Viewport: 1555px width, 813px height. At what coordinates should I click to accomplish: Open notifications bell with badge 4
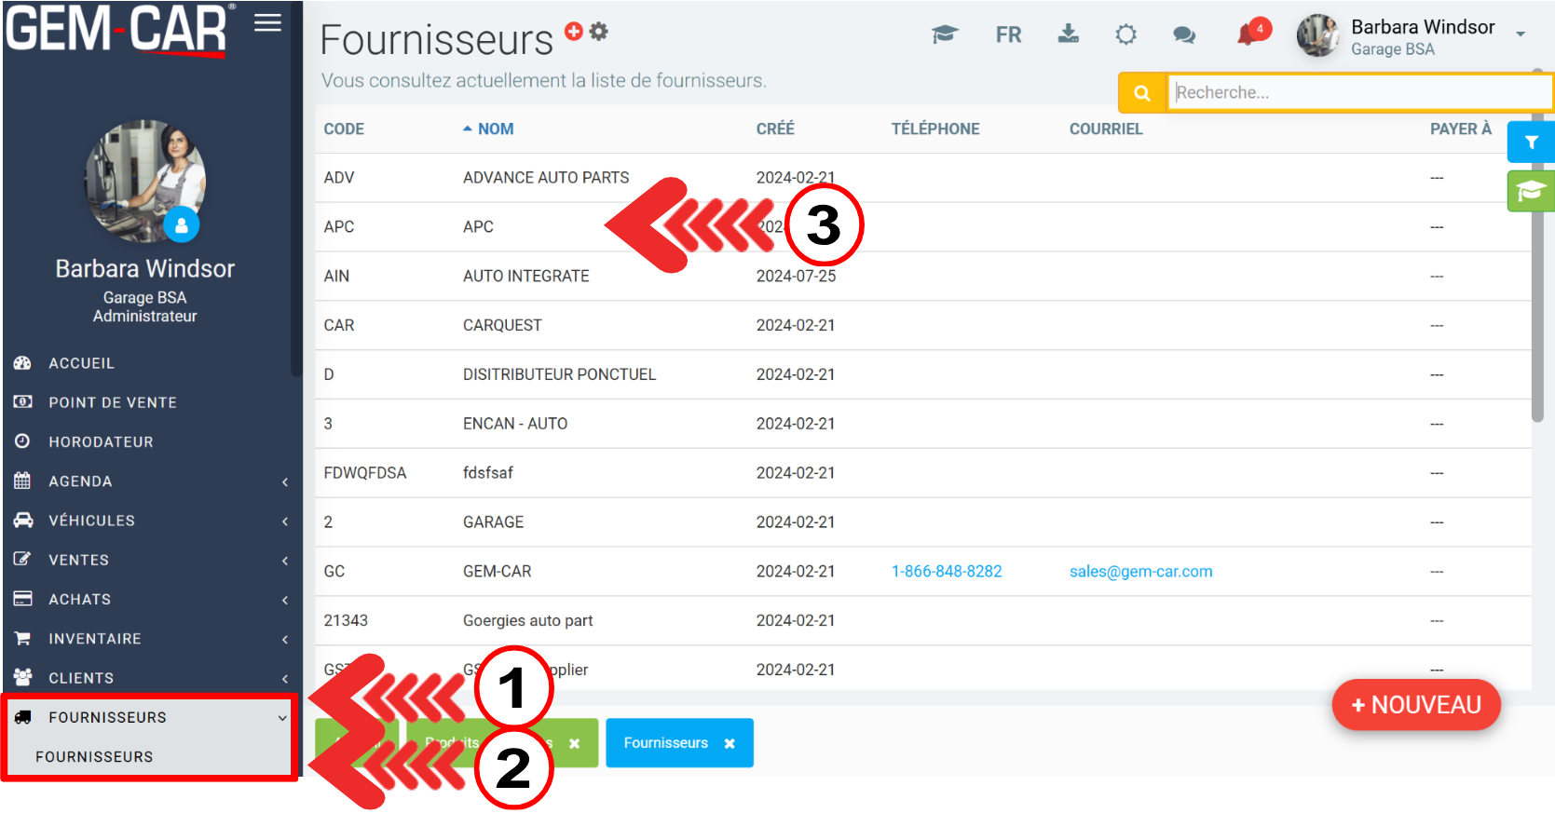[1250, 34]
